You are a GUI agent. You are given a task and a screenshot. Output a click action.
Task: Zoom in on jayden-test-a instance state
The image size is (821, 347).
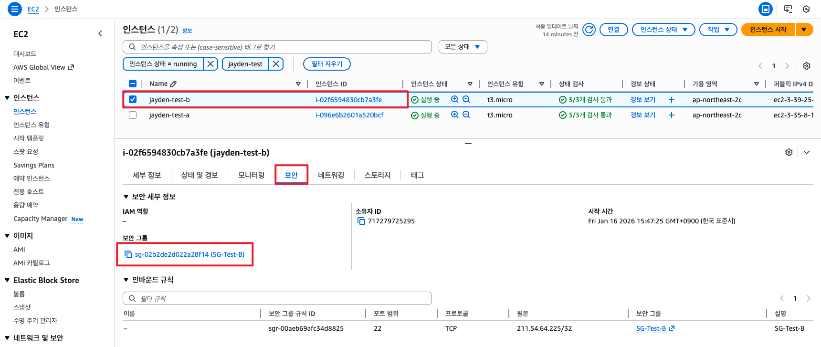(454, 115)
